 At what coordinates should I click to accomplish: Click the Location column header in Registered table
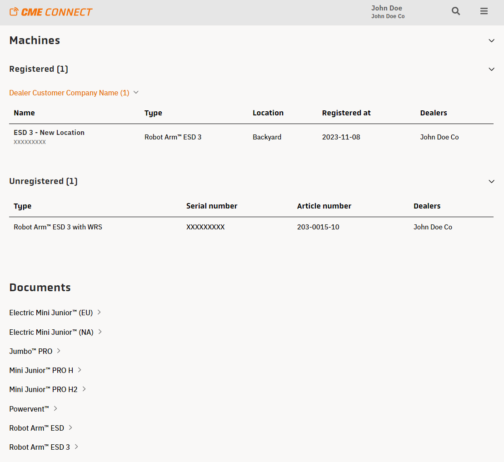268,113
